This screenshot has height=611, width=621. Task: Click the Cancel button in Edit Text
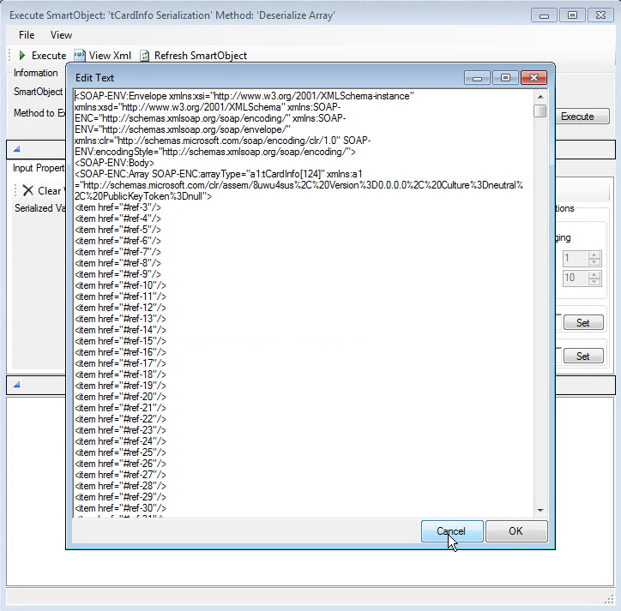pyautogui.click(x=452, y=531)
